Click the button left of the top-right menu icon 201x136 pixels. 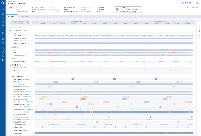(188, 3)
